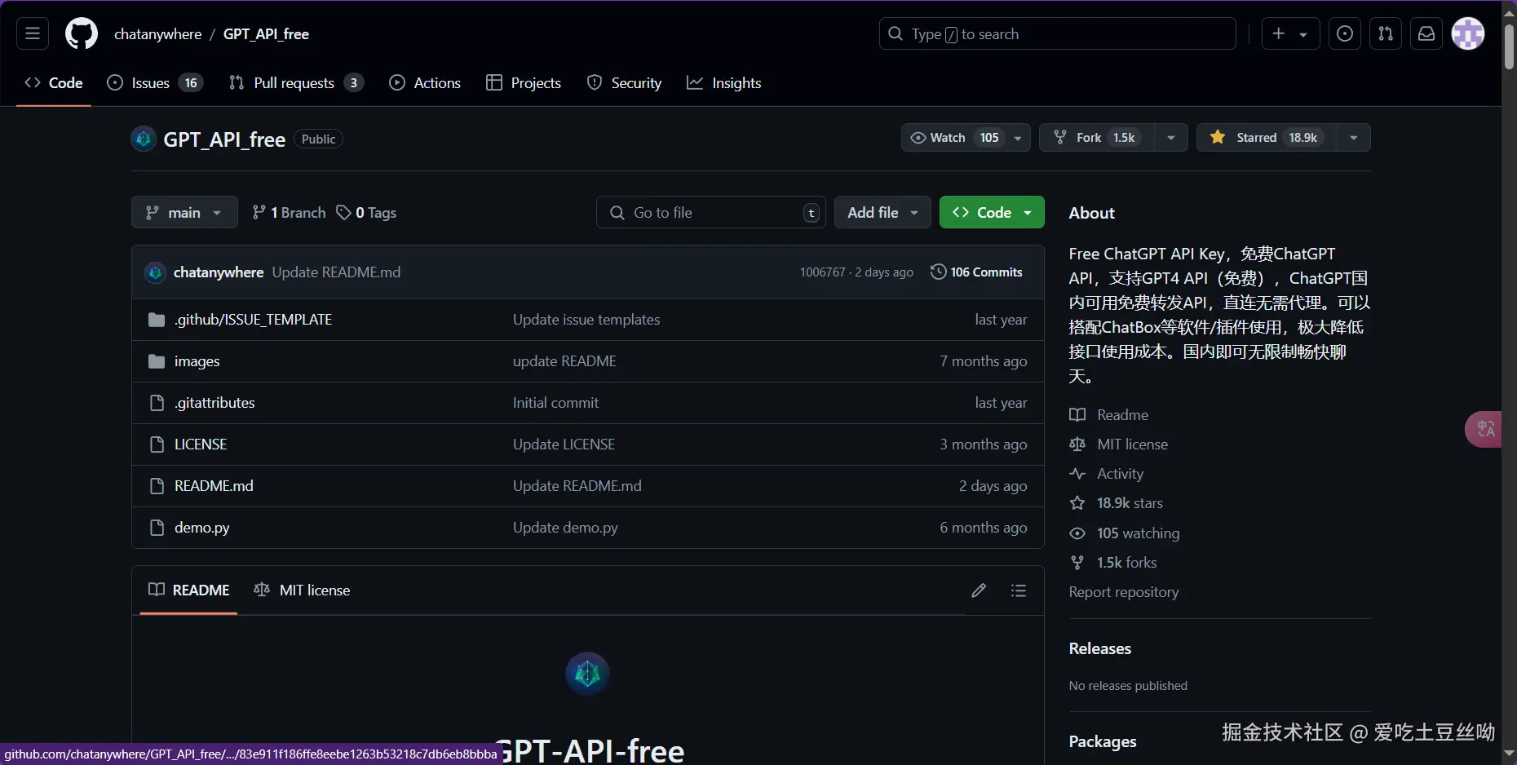1517x765 pixels.
Task: Open the Releases section heading
Action: tap(1100, 649)
